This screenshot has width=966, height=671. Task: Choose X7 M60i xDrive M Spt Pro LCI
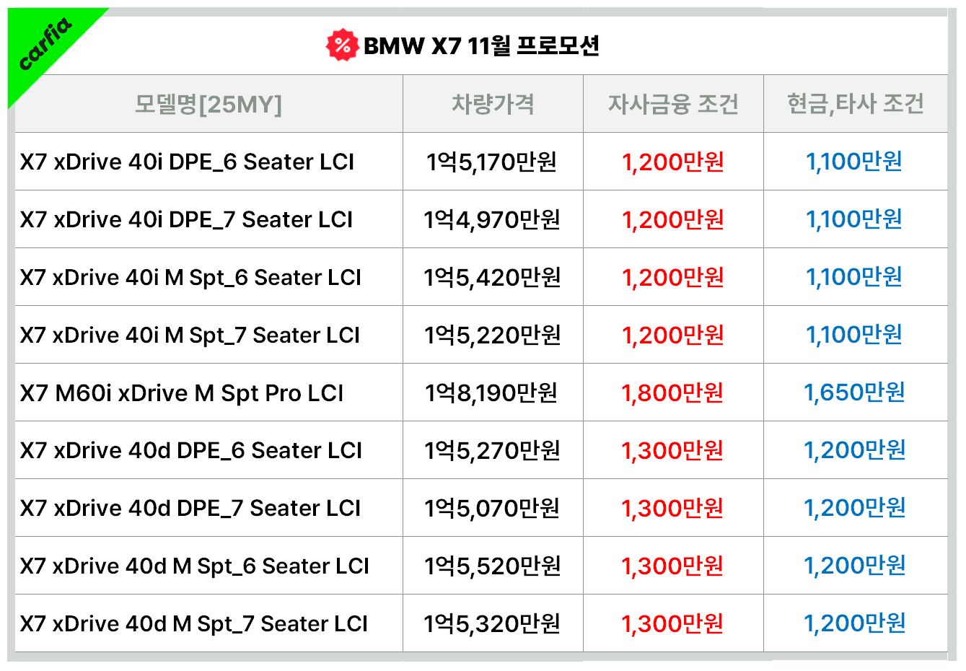[x=182, y=393]
